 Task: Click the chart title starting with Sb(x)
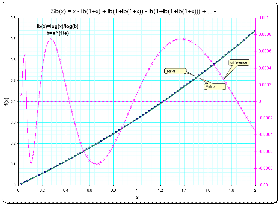pos(137,11)
